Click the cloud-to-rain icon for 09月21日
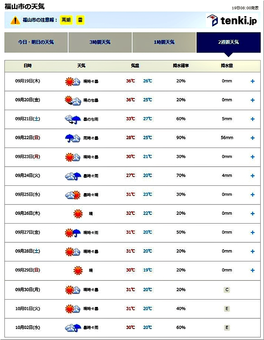 click(x=72, y=119)
